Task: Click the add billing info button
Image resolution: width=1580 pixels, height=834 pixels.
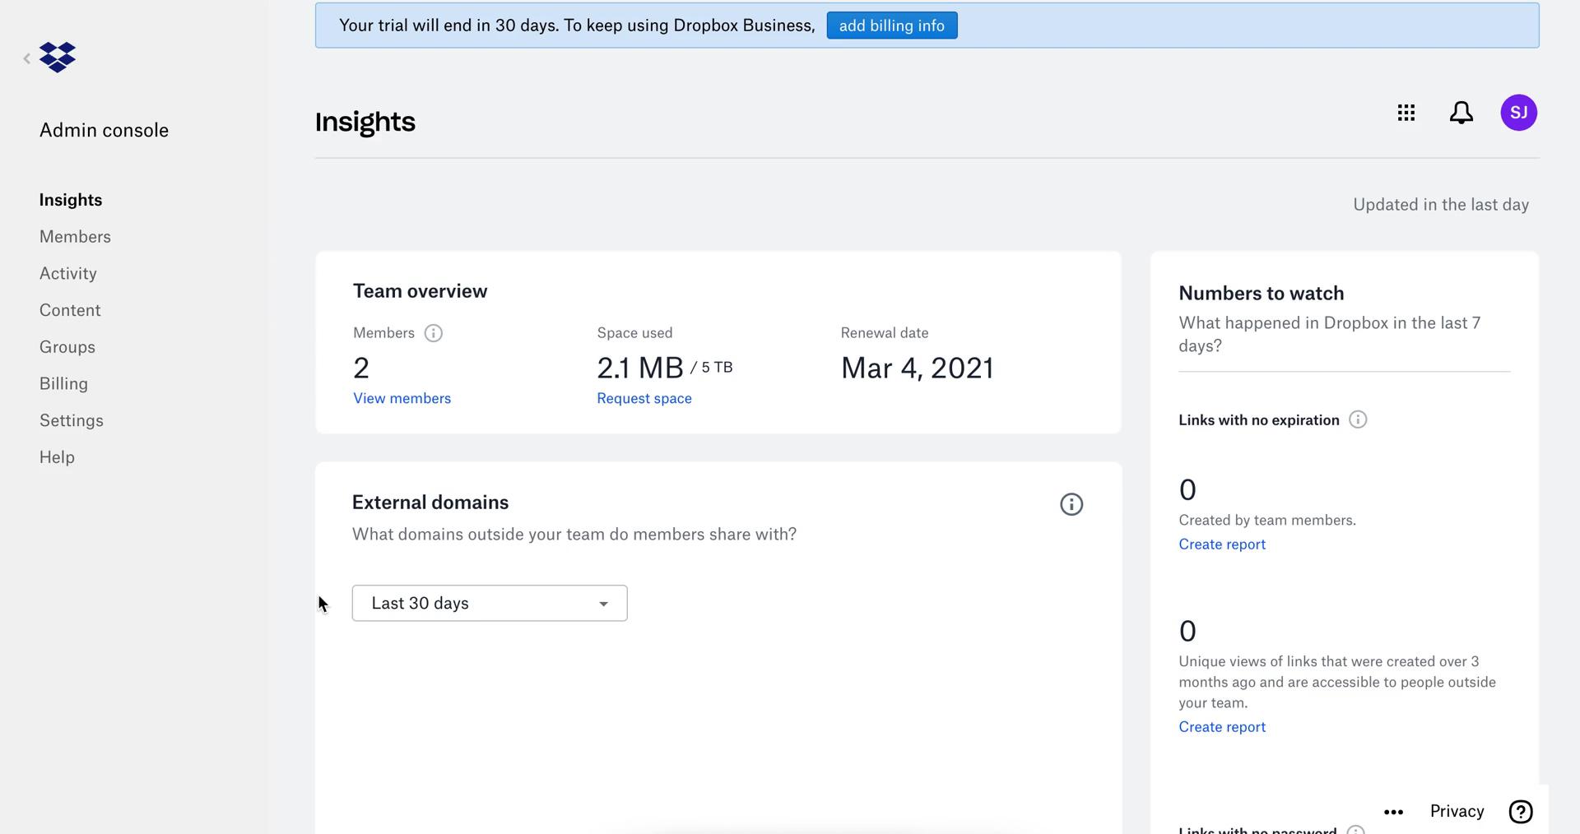Action: pos(892,25)
